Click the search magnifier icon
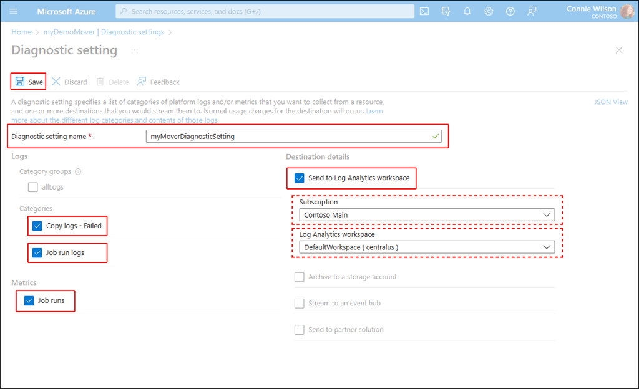The width and height of the screenshot is (639, 389). coord(124,11)
